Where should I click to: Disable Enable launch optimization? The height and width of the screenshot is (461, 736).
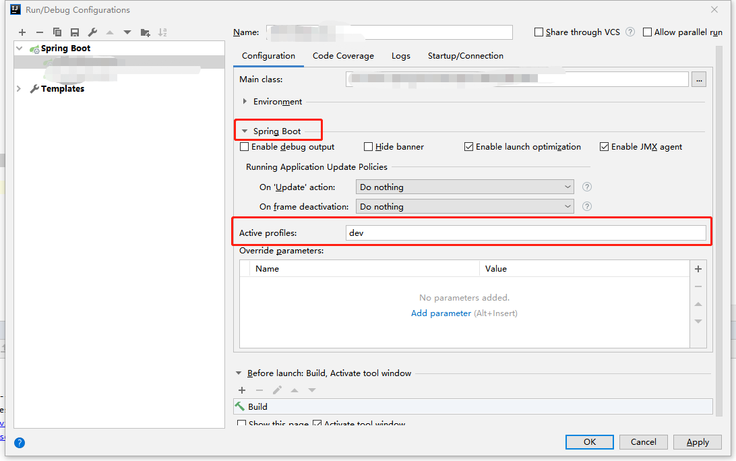tap(468, 147)
